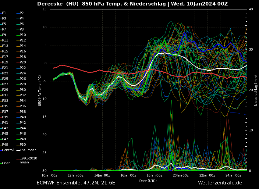The image size is (259, 189).
Task: Click the 14Jan 00z date tick
Action: point(102,175)
